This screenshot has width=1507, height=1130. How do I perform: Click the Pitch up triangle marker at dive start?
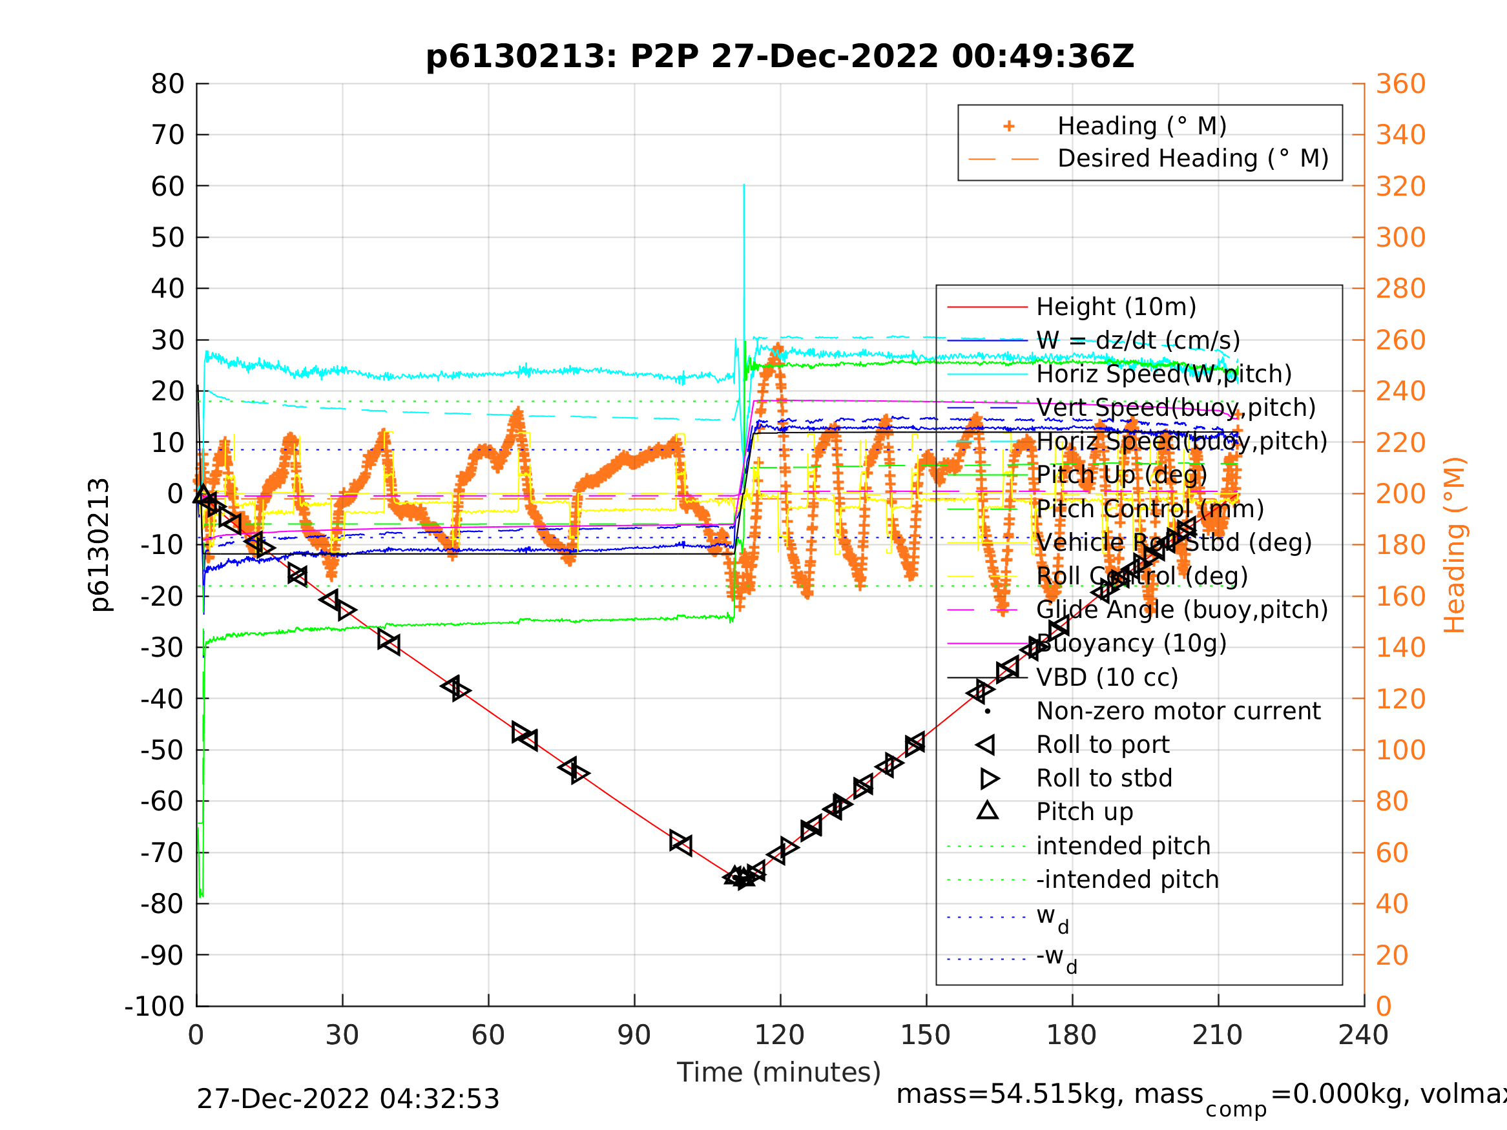[203, 495]
